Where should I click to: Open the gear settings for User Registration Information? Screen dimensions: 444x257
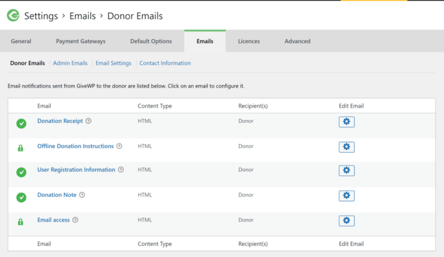[x=347, y=171]
